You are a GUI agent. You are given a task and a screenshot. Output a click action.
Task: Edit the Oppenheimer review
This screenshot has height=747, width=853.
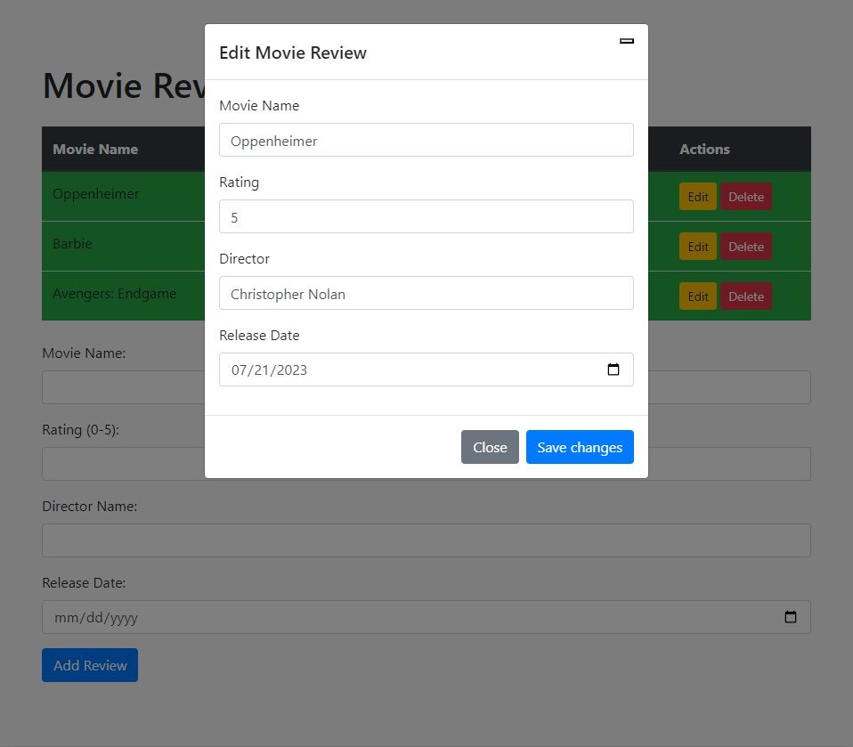[x=697, y=196]
